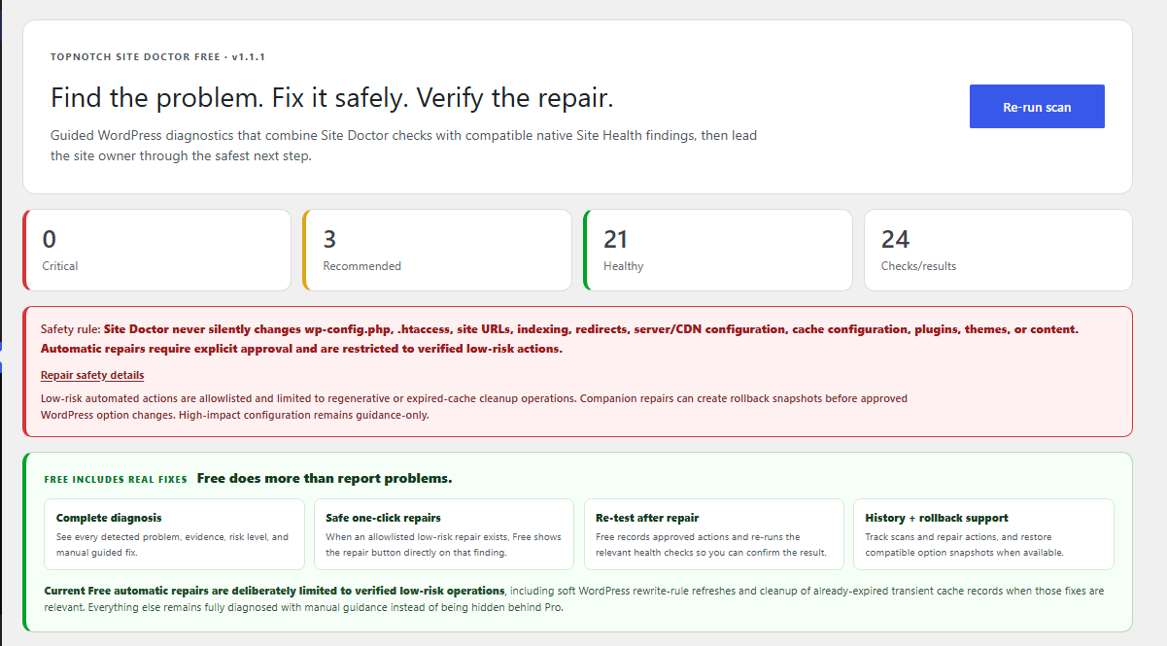Click the History + rollback support card
This screenshot has height=646, width=1167.
point(983,534)
